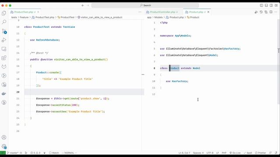Toggle the bottom panel layout icon
The height and width of the screenshot is (157, 280).
(266, 5)
